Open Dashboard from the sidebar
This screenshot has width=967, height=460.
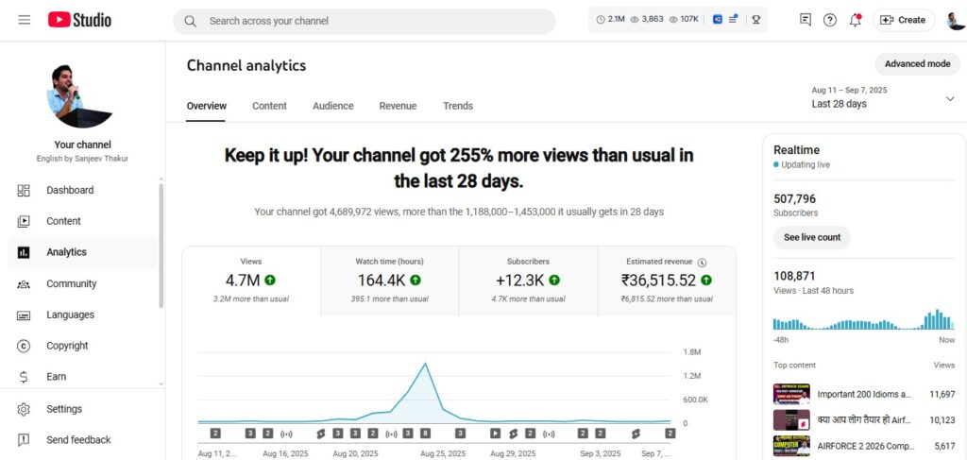click(x=70, y=190)
